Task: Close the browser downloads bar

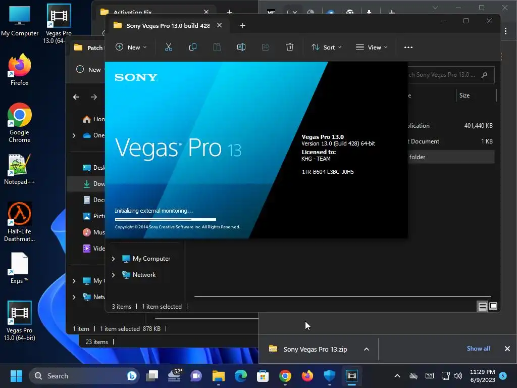Action: tap(507, 349)
